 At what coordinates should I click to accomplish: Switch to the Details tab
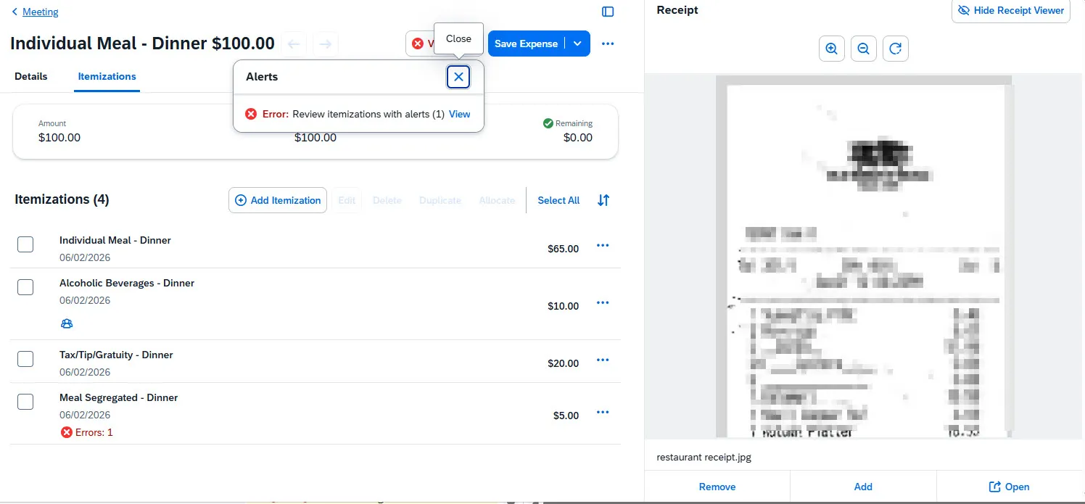31,76
